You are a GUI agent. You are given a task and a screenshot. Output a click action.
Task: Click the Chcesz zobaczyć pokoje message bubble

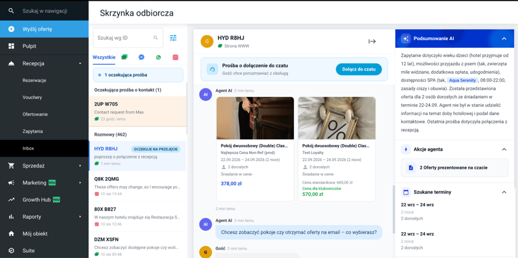pyautogui.click(x=298, y=232)
